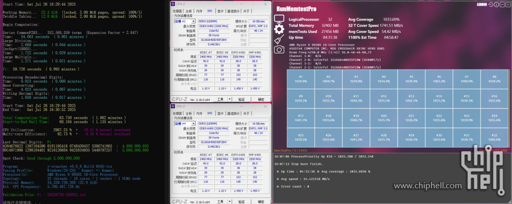Screen dimensions: 512x204
Task: Select memtest thread tile #12
Action: (383, 99)
